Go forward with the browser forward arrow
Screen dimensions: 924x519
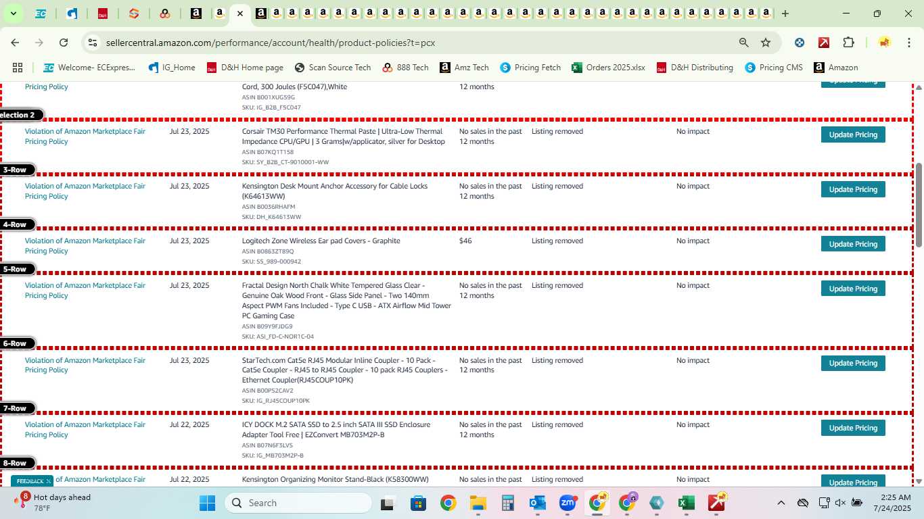(39, 43)
